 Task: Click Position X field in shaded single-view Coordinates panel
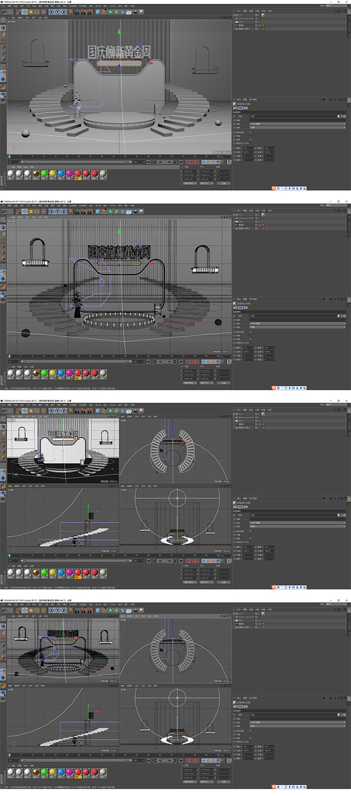coord(190,172)
